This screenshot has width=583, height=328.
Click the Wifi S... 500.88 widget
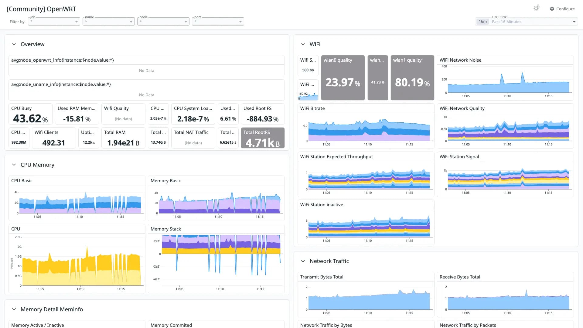308,65
